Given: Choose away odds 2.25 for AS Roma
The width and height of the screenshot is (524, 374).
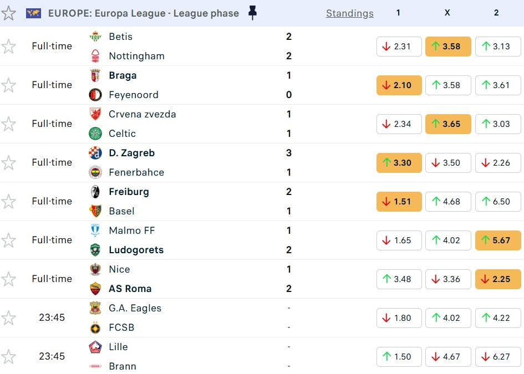Looking at the screenshot, I should point(497,279).
